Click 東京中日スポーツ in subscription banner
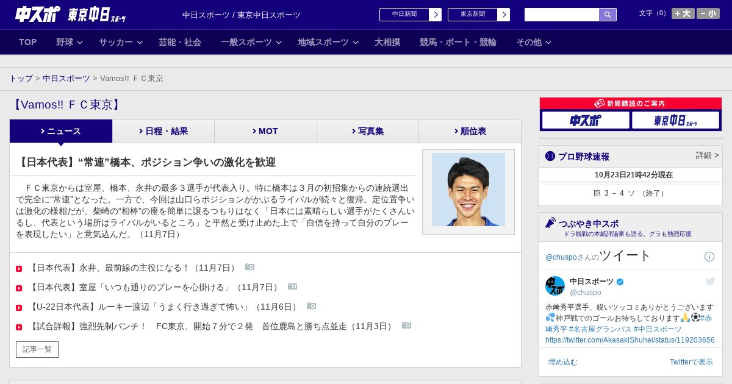Viewport: 732px width, 384px height. tap(675, 121)
